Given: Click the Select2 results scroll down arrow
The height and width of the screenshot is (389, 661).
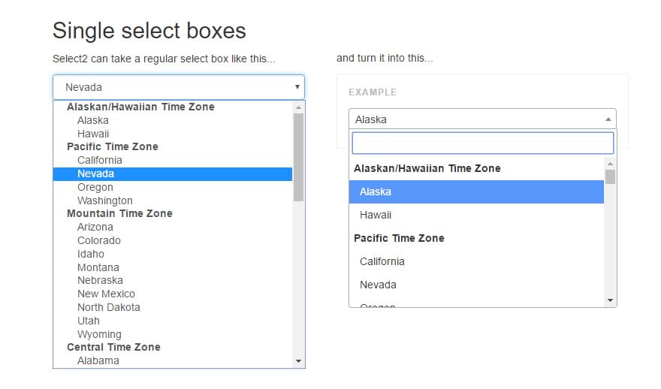Looking at the screenshot, I should click(x=610, y=300).
